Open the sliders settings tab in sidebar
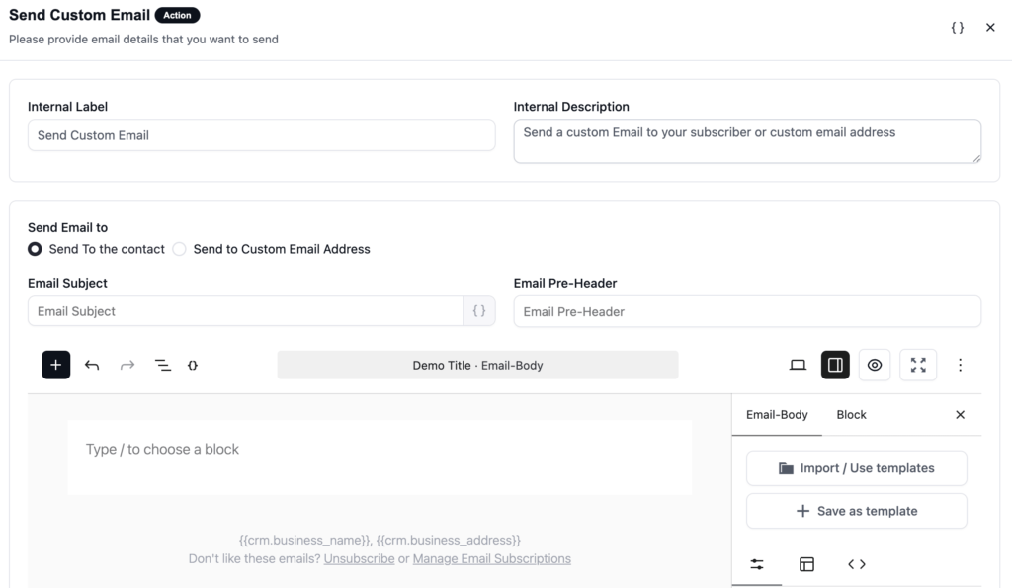The height and width of the screenshot is (588, 1012). (757, 564)
